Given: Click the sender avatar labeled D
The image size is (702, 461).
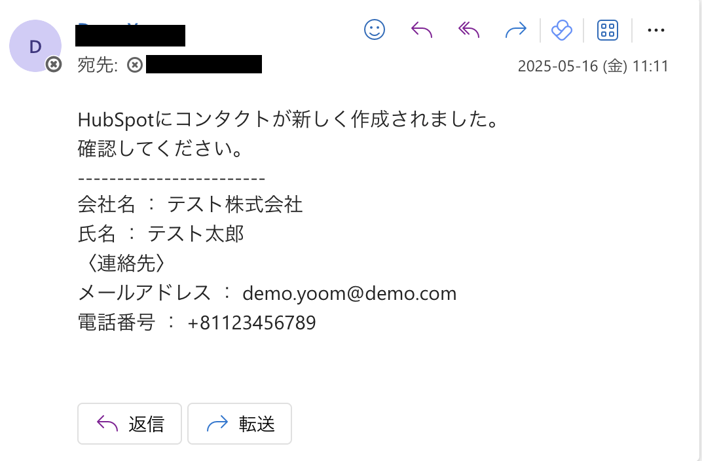Looking at the screenshot, I should [x=35, y=45].
